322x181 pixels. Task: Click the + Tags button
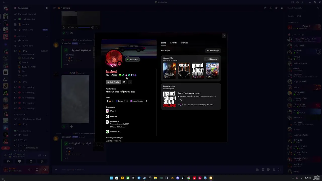pyautogui.click(x=181, y=100)
